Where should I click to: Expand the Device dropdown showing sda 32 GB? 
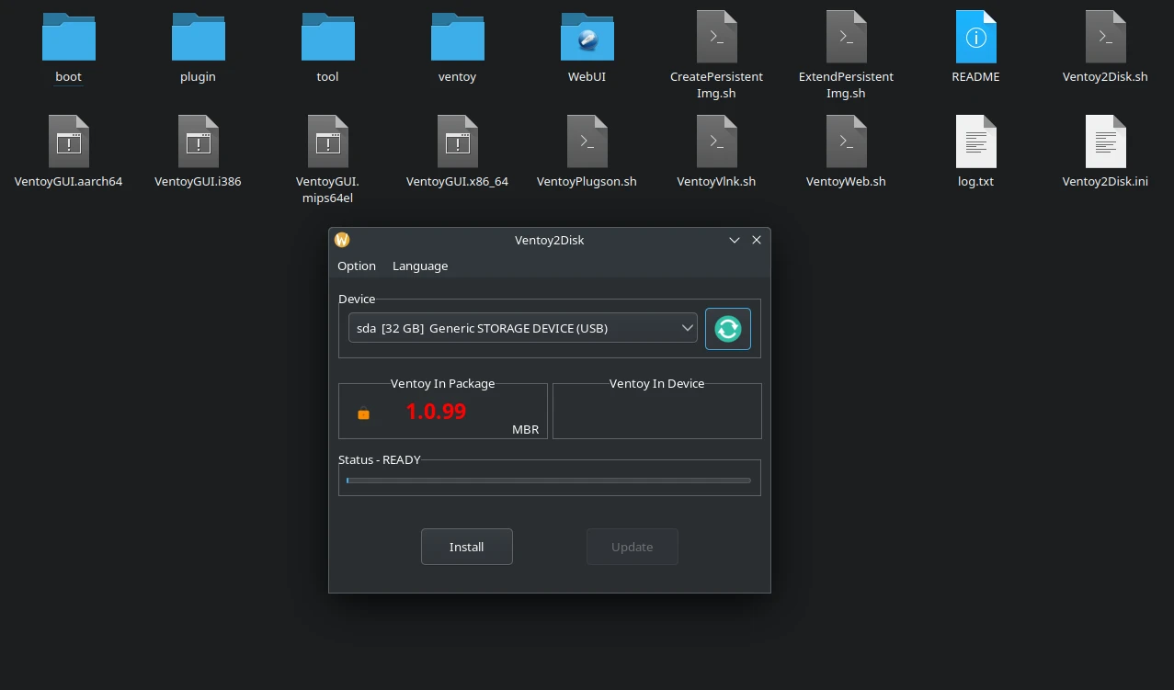tap(523, 328)
